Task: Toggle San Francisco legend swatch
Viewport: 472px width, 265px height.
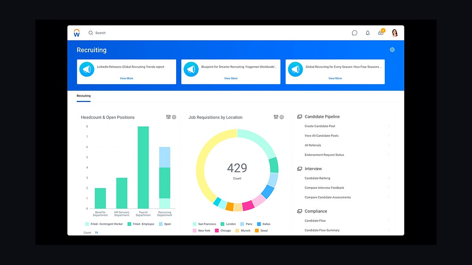Action: pos(194,224)
